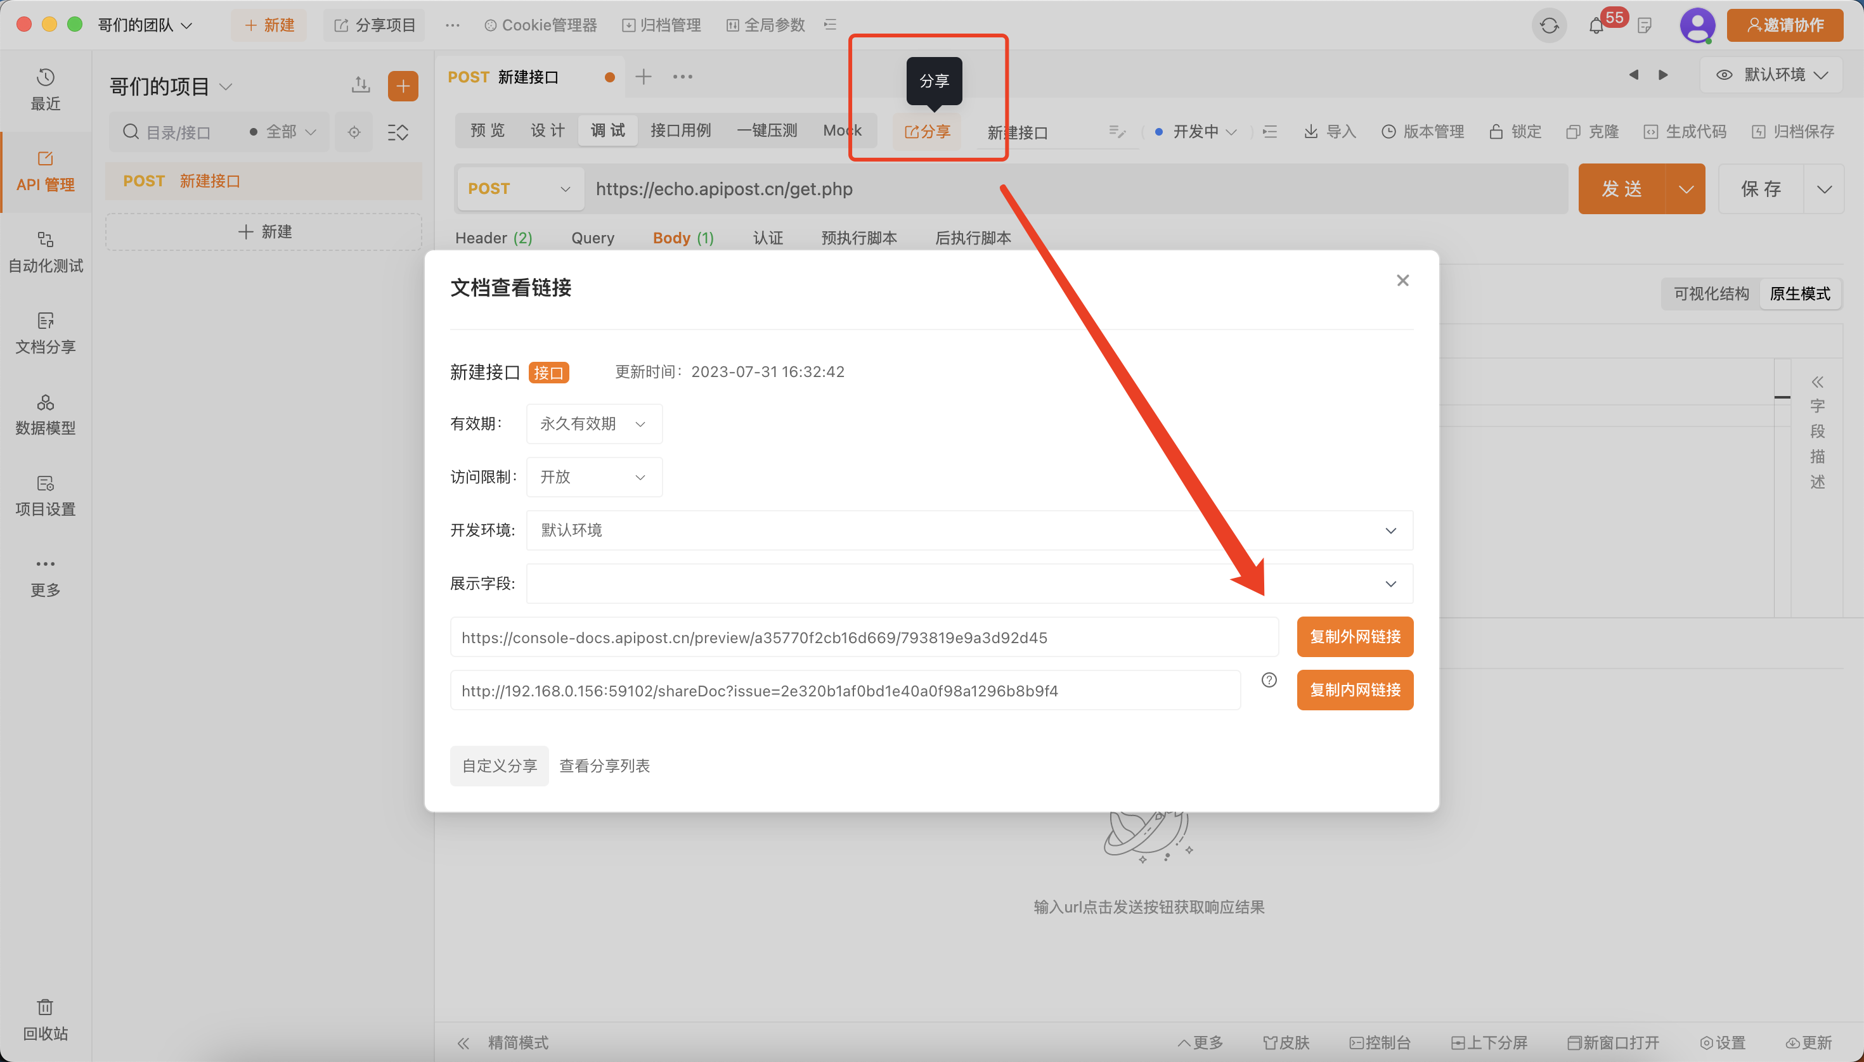This screenshot has width=1864, height=1062.
Task: Select 查看分享列表 view share list link
Action: coord(604,765)
